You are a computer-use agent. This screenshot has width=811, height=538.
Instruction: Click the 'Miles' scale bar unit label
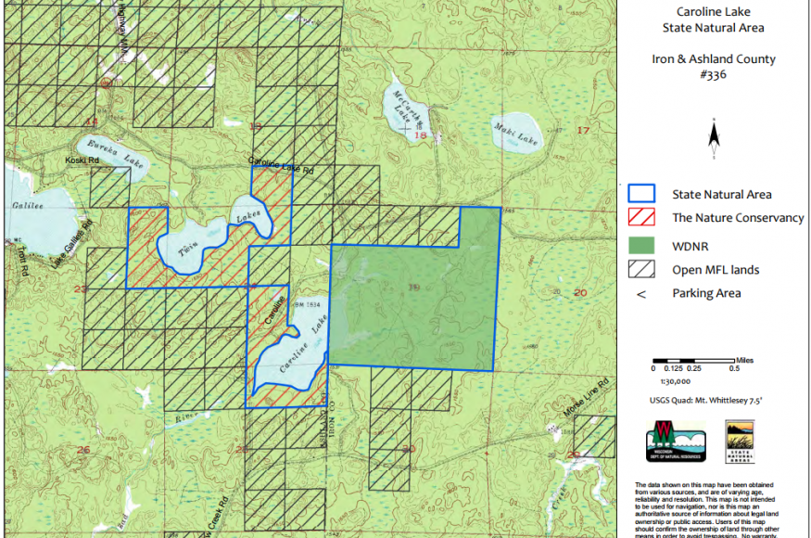pos(745,361)
